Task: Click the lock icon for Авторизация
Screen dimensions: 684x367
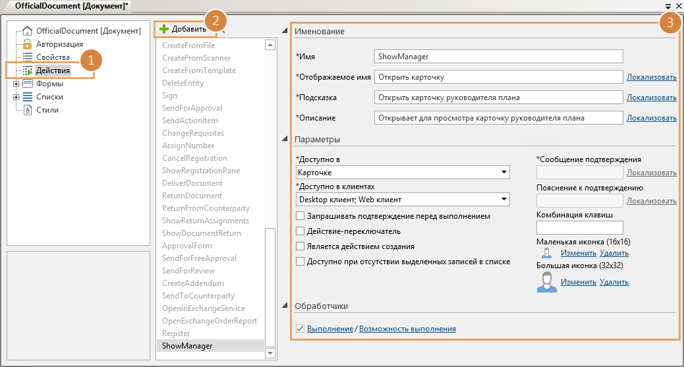Action: coord(28,44)
